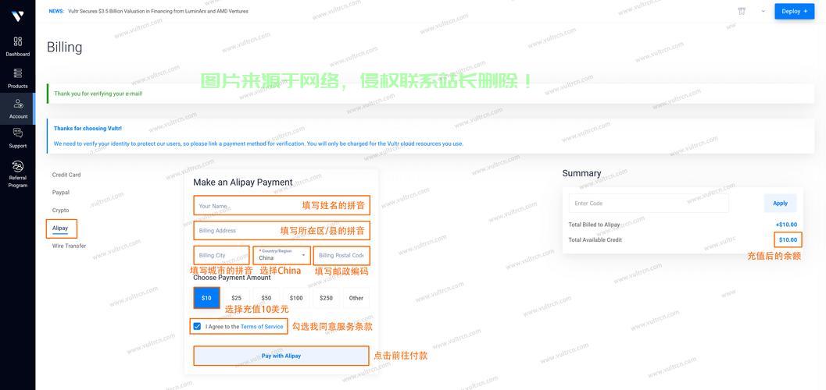826x390 pixels.
Task: Focus the Your Name input field
Action: click(282, 205)
